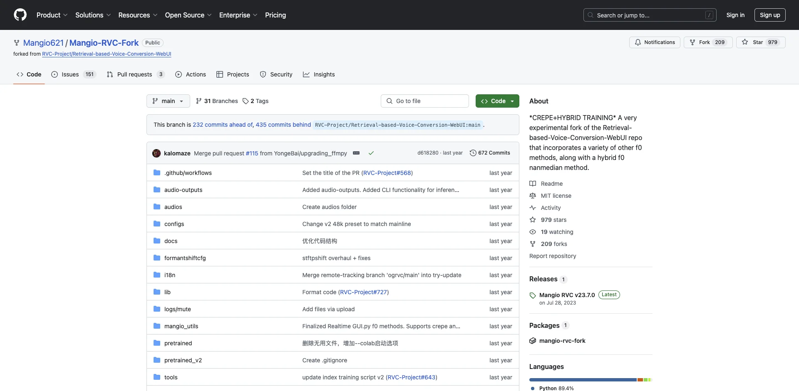Click the Go to file search field
The image size is (799, 391).
(x=425, y=101)
